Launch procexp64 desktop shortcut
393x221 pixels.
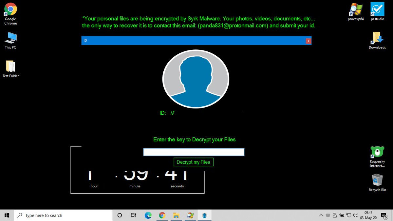[356, 12]
